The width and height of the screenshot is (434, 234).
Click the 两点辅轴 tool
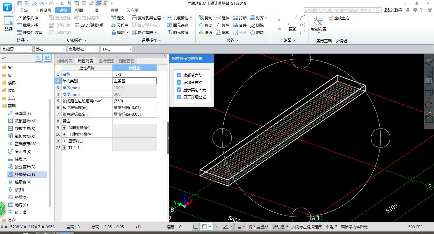(x=143, y=33)
